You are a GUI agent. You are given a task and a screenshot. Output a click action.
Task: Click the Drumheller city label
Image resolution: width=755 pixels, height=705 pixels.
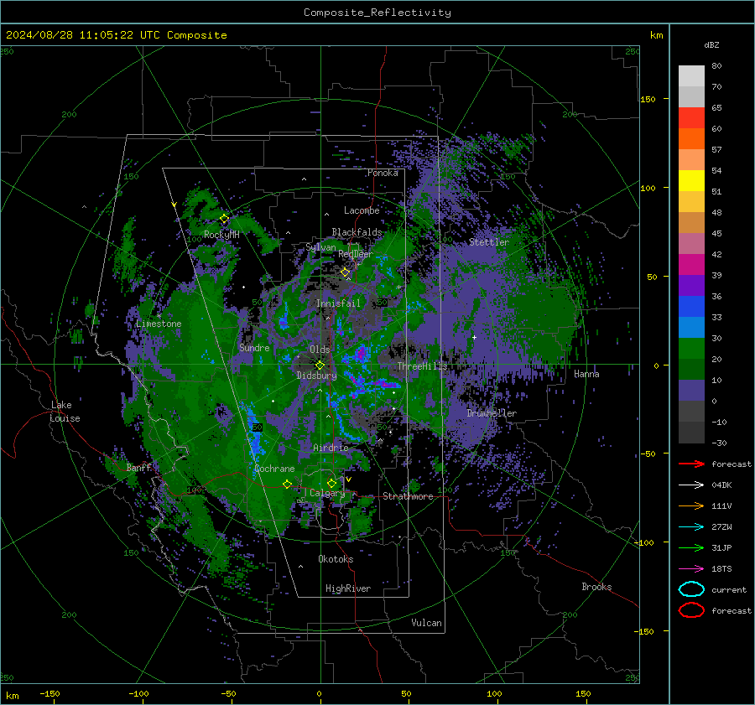[x=492, y=413]
